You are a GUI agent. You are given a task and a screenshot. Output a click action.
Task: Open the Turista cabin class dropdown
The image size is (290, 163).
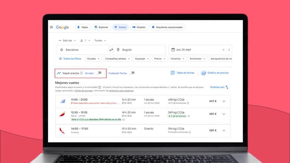(x=100, y=40)
